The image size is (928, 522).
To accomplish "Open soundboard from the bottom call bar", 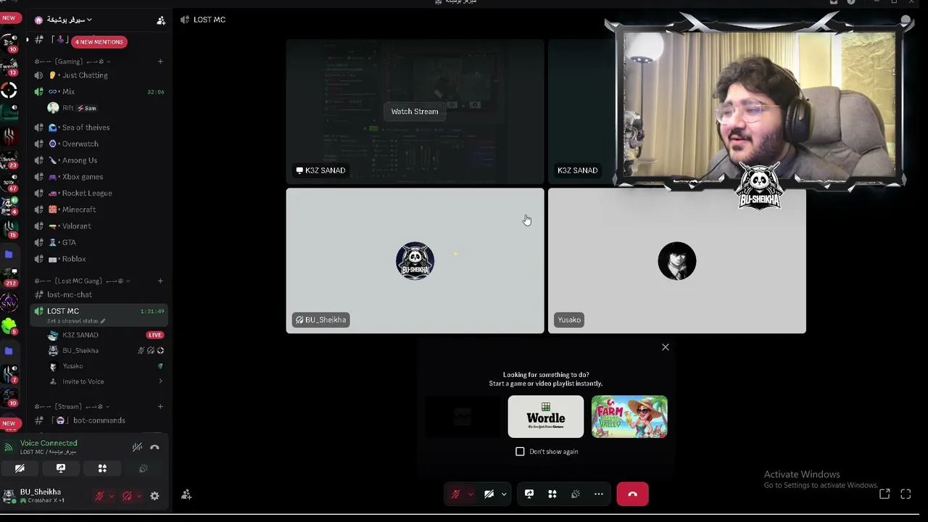I will (x=576, y=494).
